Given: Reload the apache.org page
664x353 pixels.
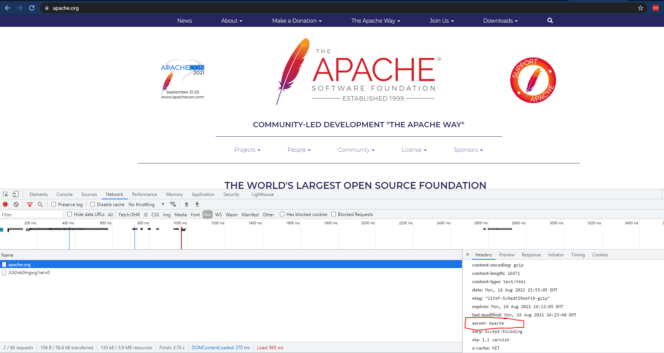Looking at the screenshot, I should point(32,8).
